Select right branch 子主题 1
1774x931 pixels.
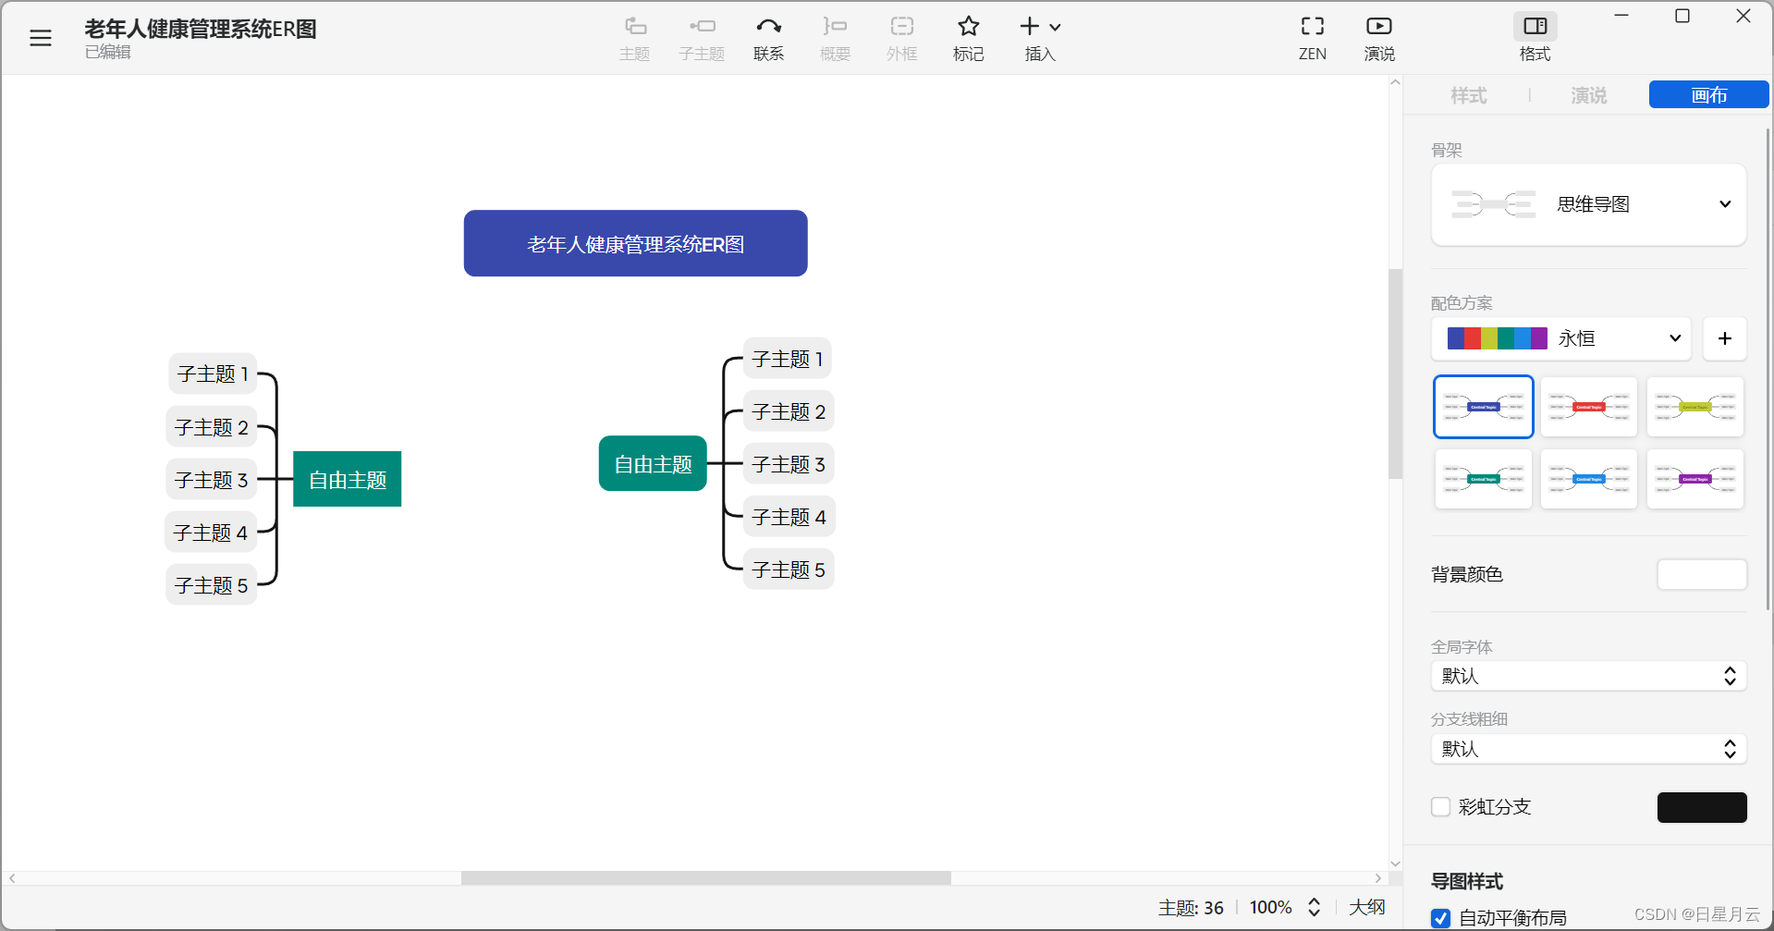[788, 359]
